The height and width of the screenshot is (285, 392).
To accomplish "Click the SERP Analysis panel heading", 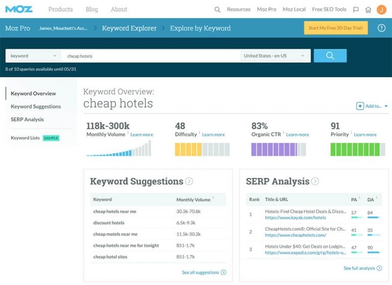I will click(x=278, y=182).
